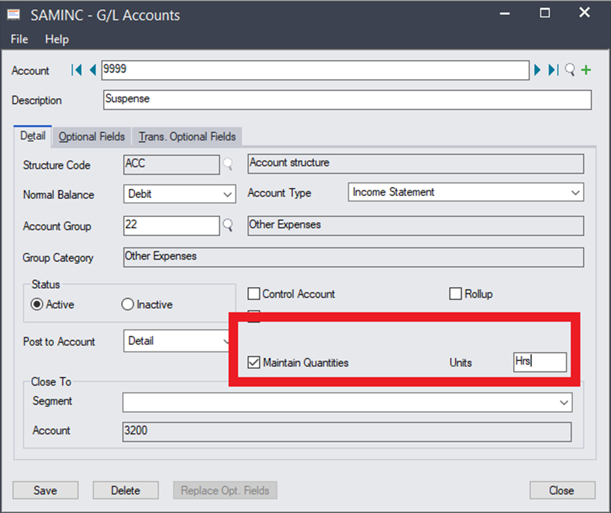Go to previous account record arrow

click(92, 70)
